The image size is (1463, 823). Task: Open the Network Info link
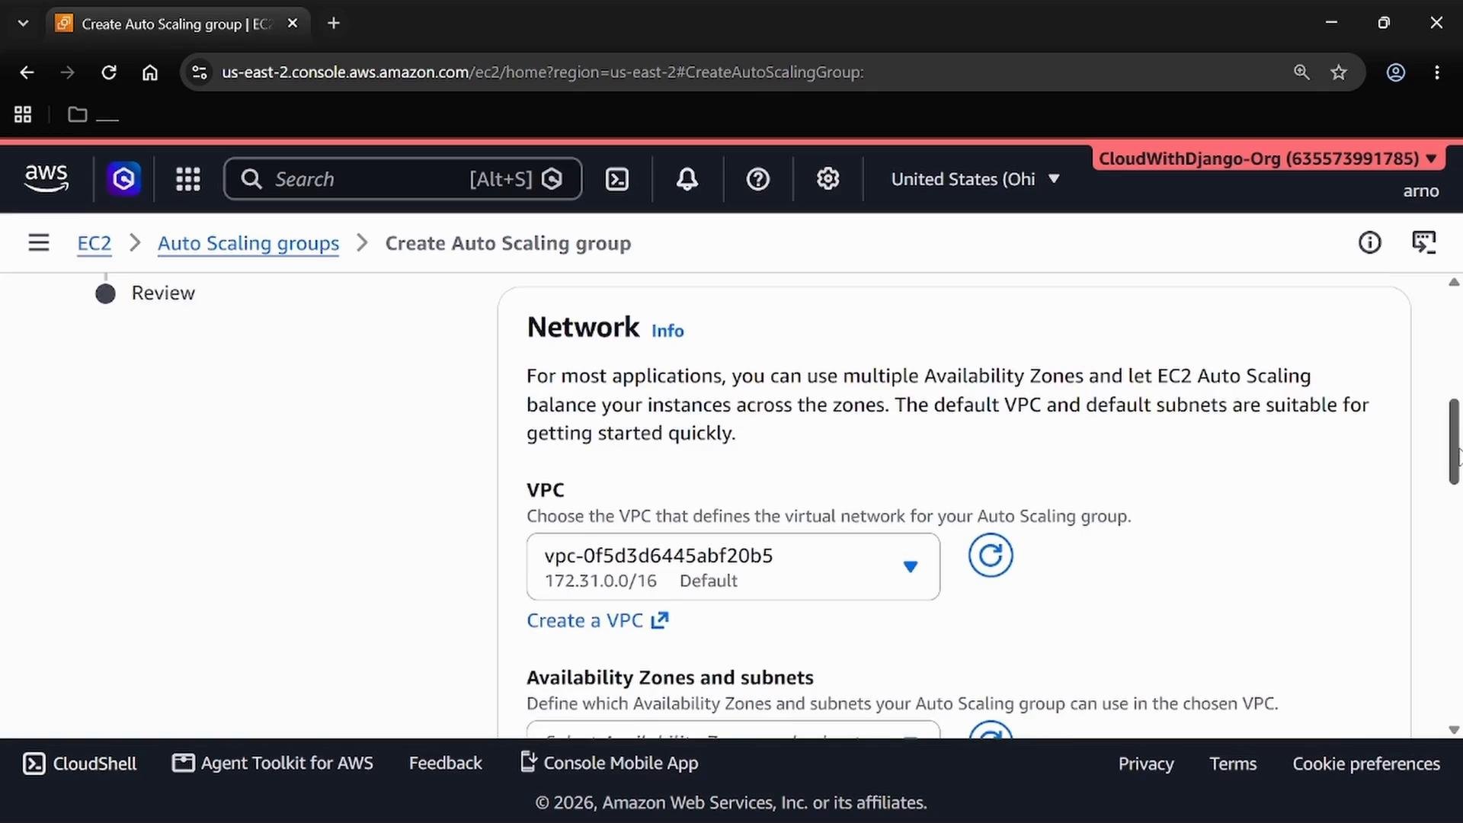(667, 331)
